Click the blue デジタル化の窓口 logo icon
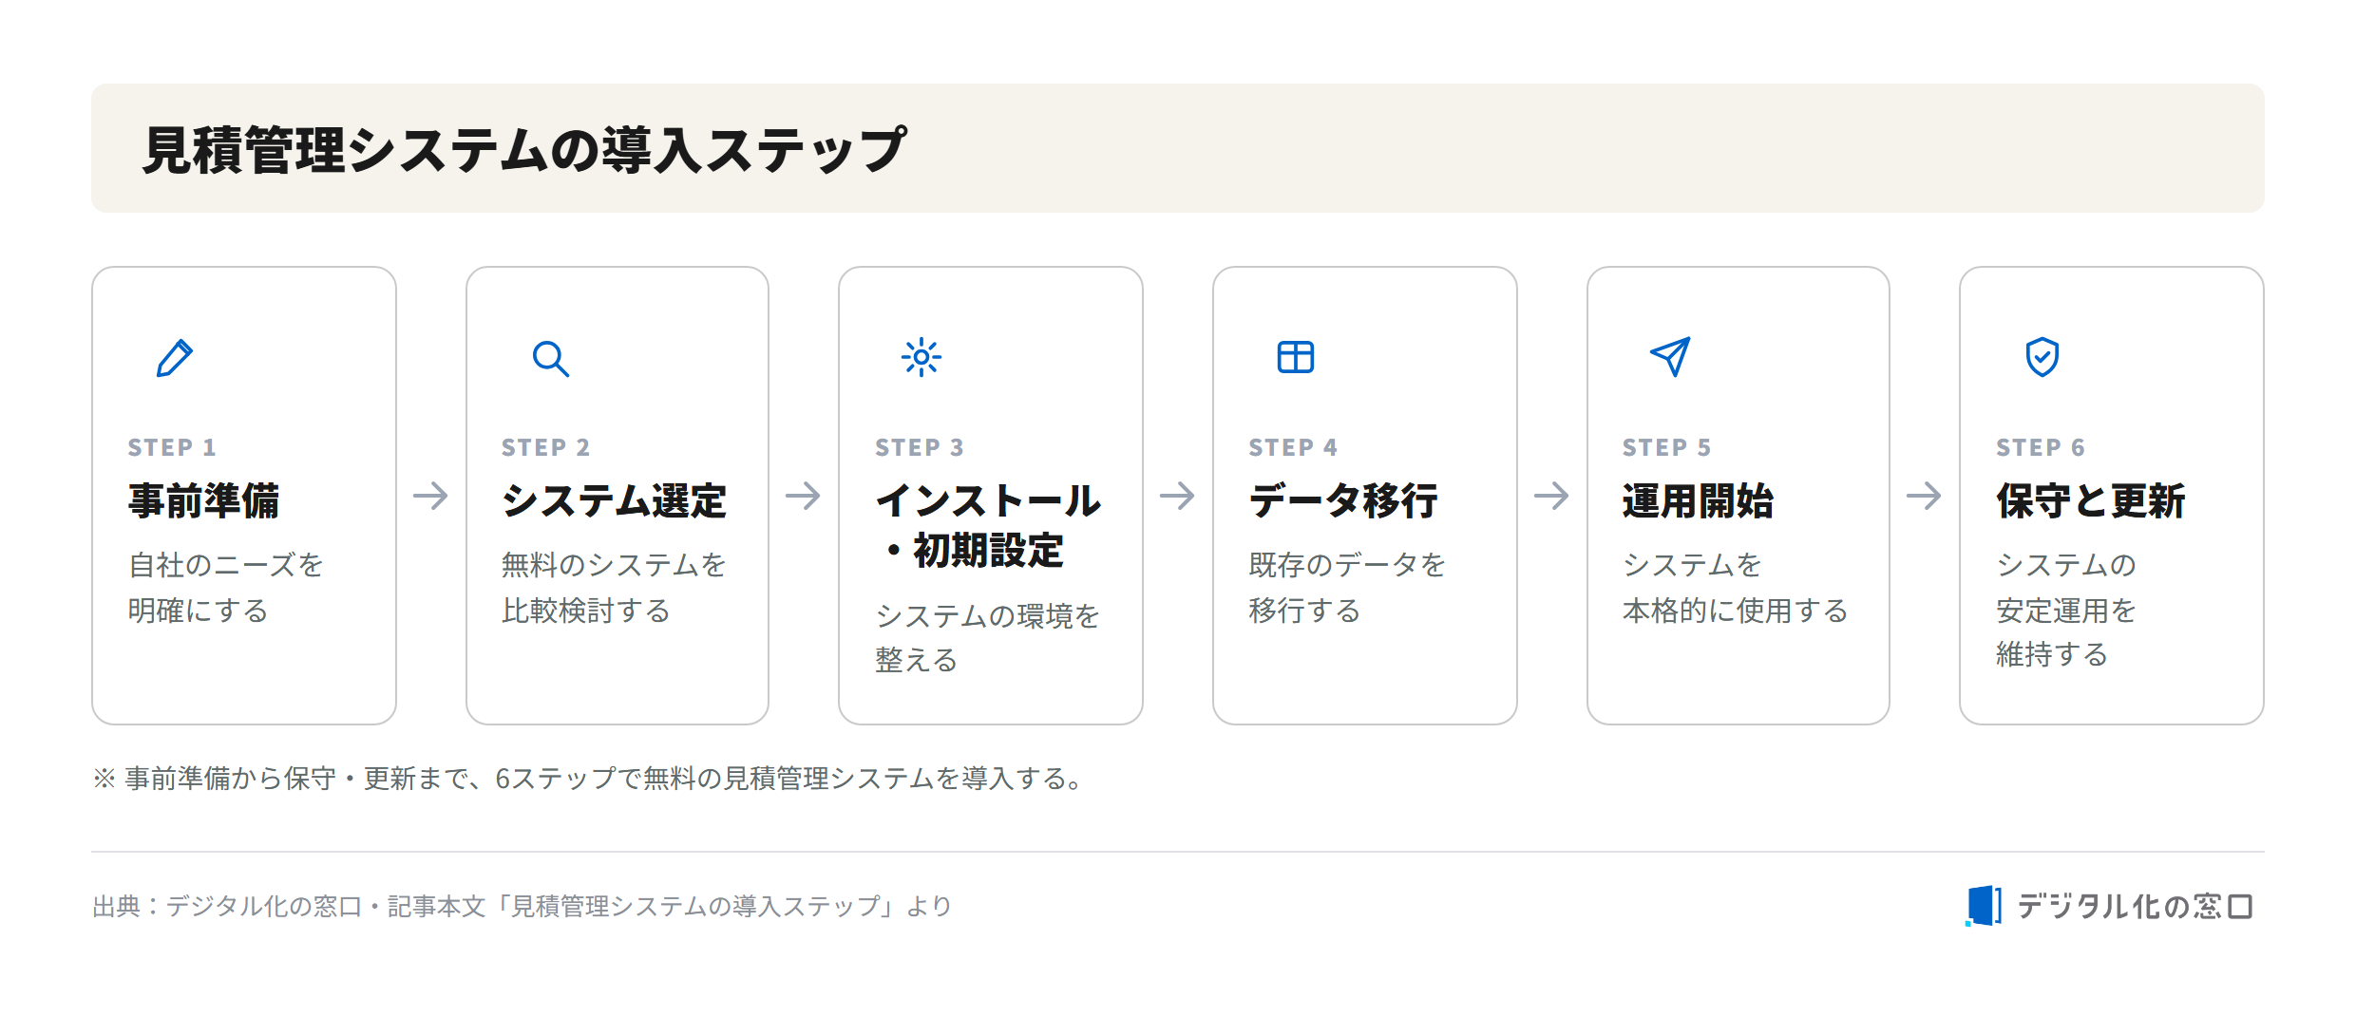Viewport: 2356px width, 1016px height. [1984, 906]
